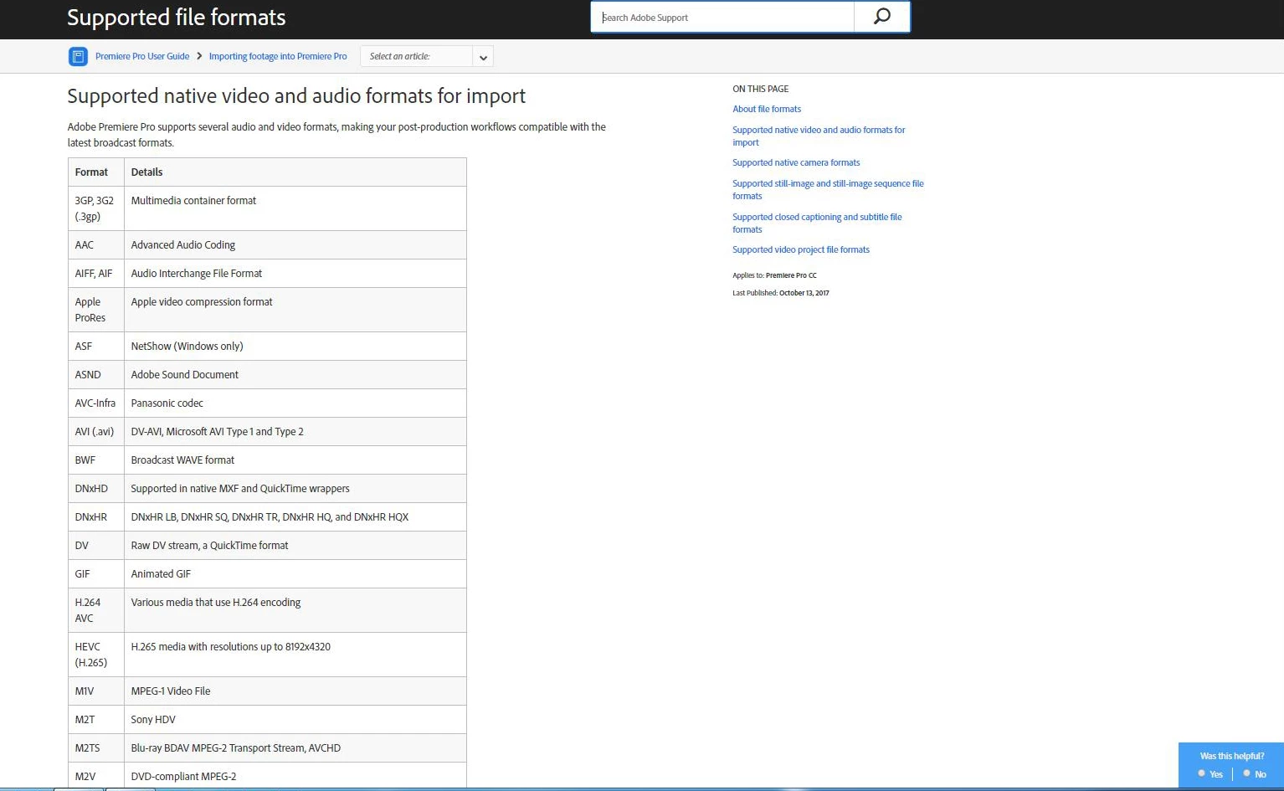This screenshot has width=1284, height=791.
Task: Click the 'NetShow (Windows only)' cell
Action: [x=295, y=347]
